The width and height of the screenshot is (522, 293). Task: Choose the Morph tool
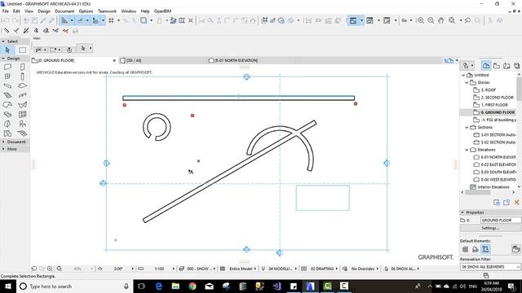point(7,124)
